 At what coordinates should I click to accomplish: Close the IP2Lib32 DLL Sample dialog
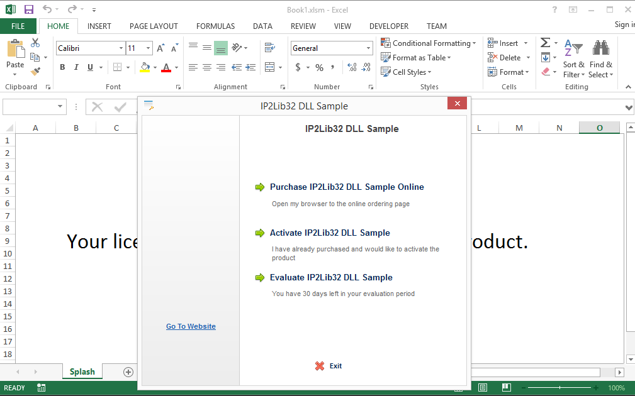coord(458,104)
